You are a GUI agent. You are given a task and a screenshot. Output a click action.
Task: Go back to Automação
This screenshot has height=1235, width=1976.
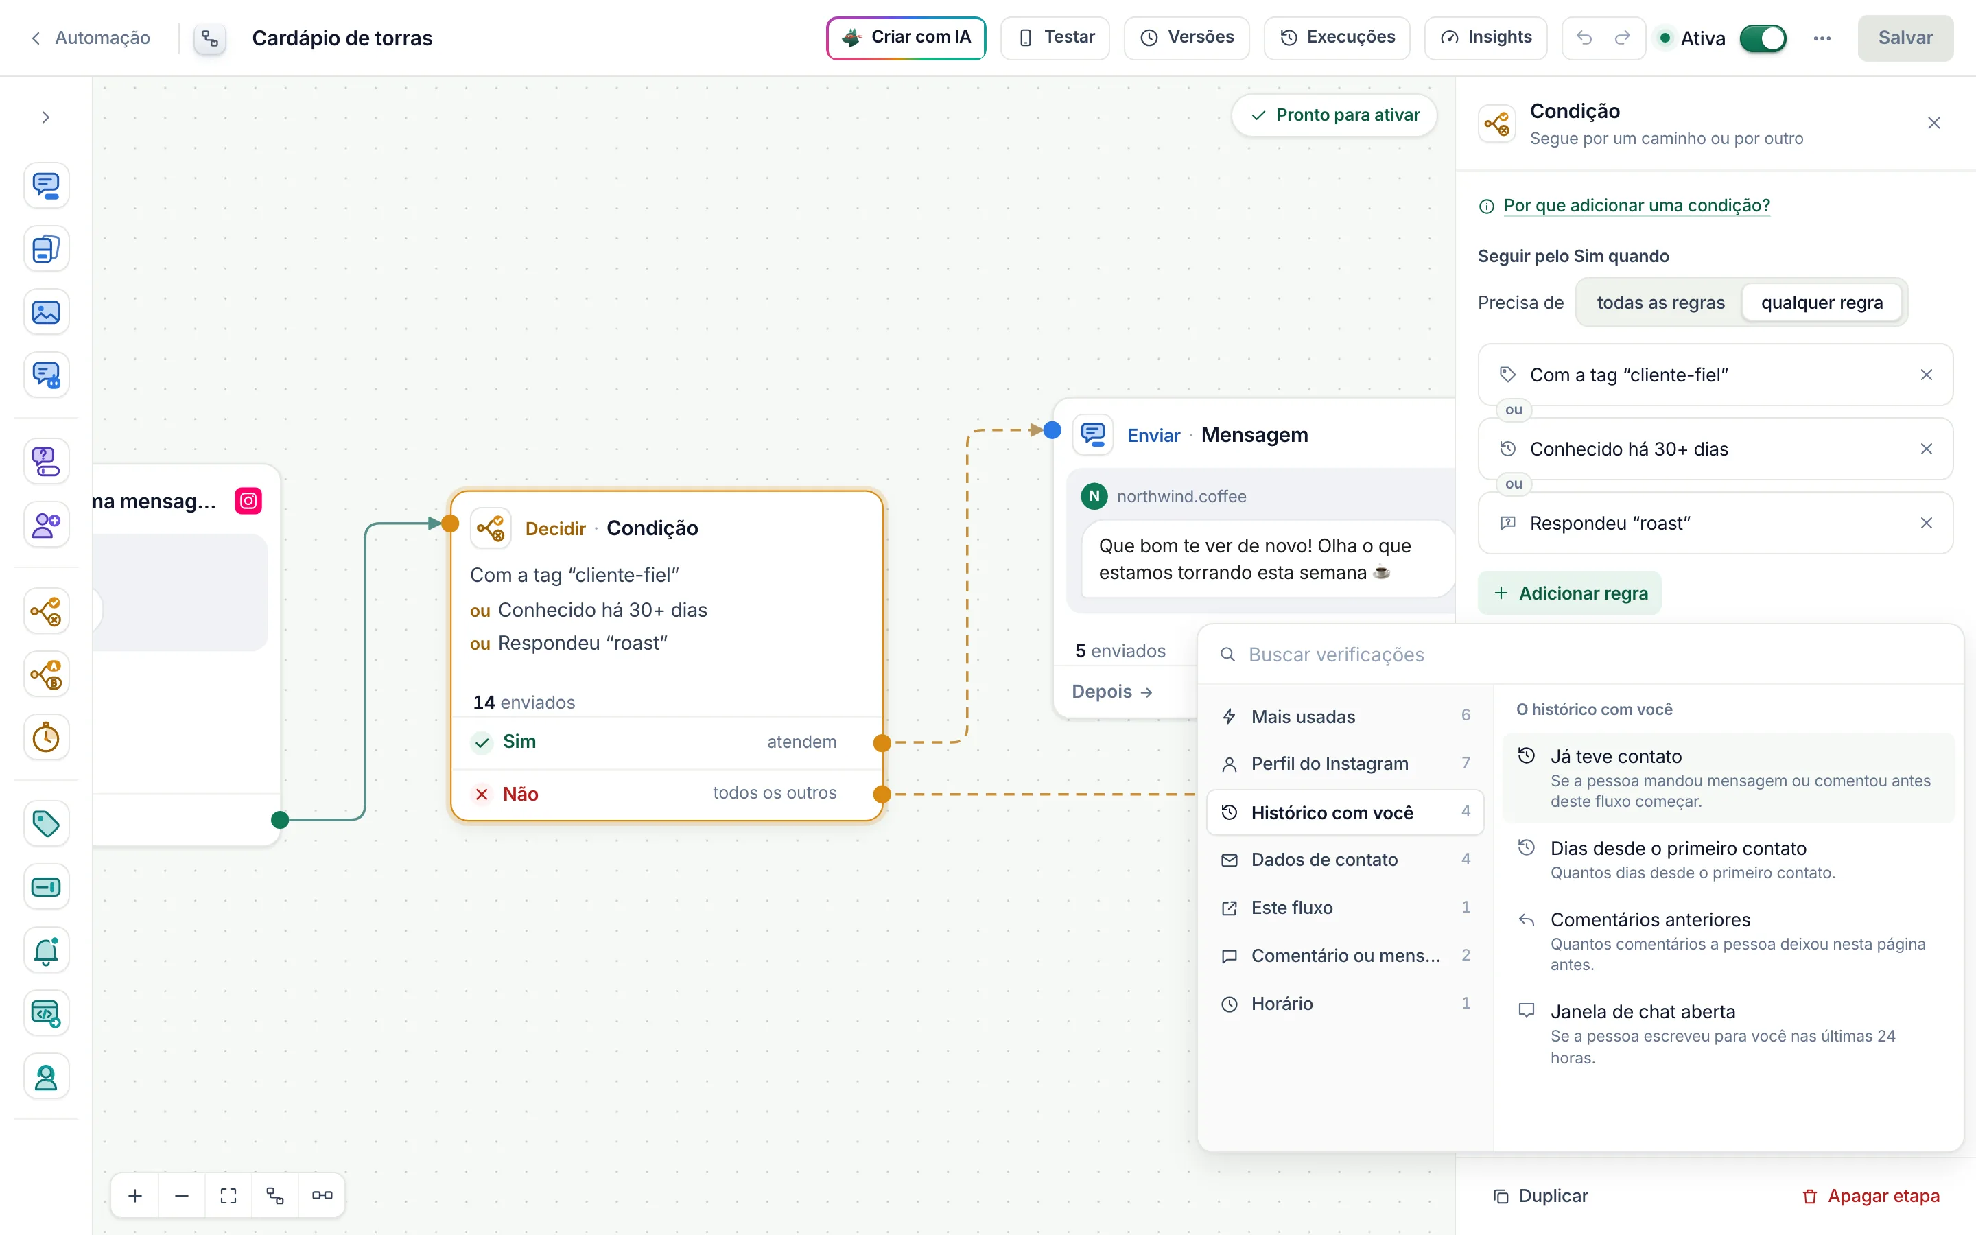click(x=91, y=38)
